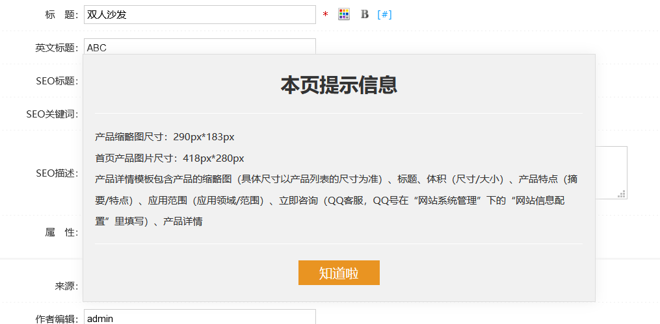Click the 标题 field label
660x324 pixels.
61,14
